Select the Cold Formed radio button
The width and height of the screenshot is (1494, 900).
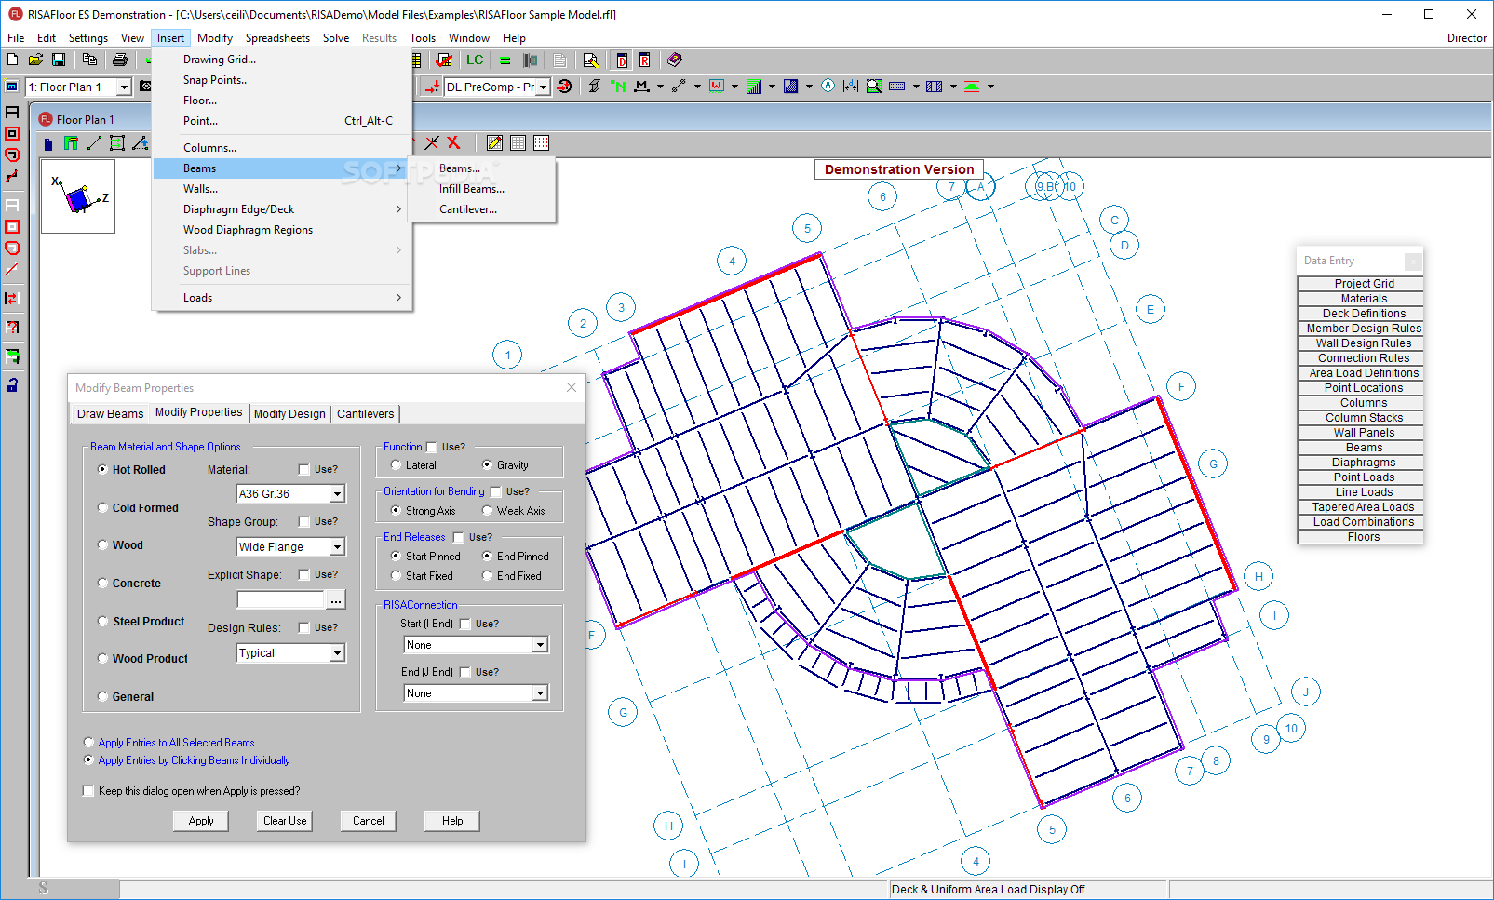pos(103,508)
